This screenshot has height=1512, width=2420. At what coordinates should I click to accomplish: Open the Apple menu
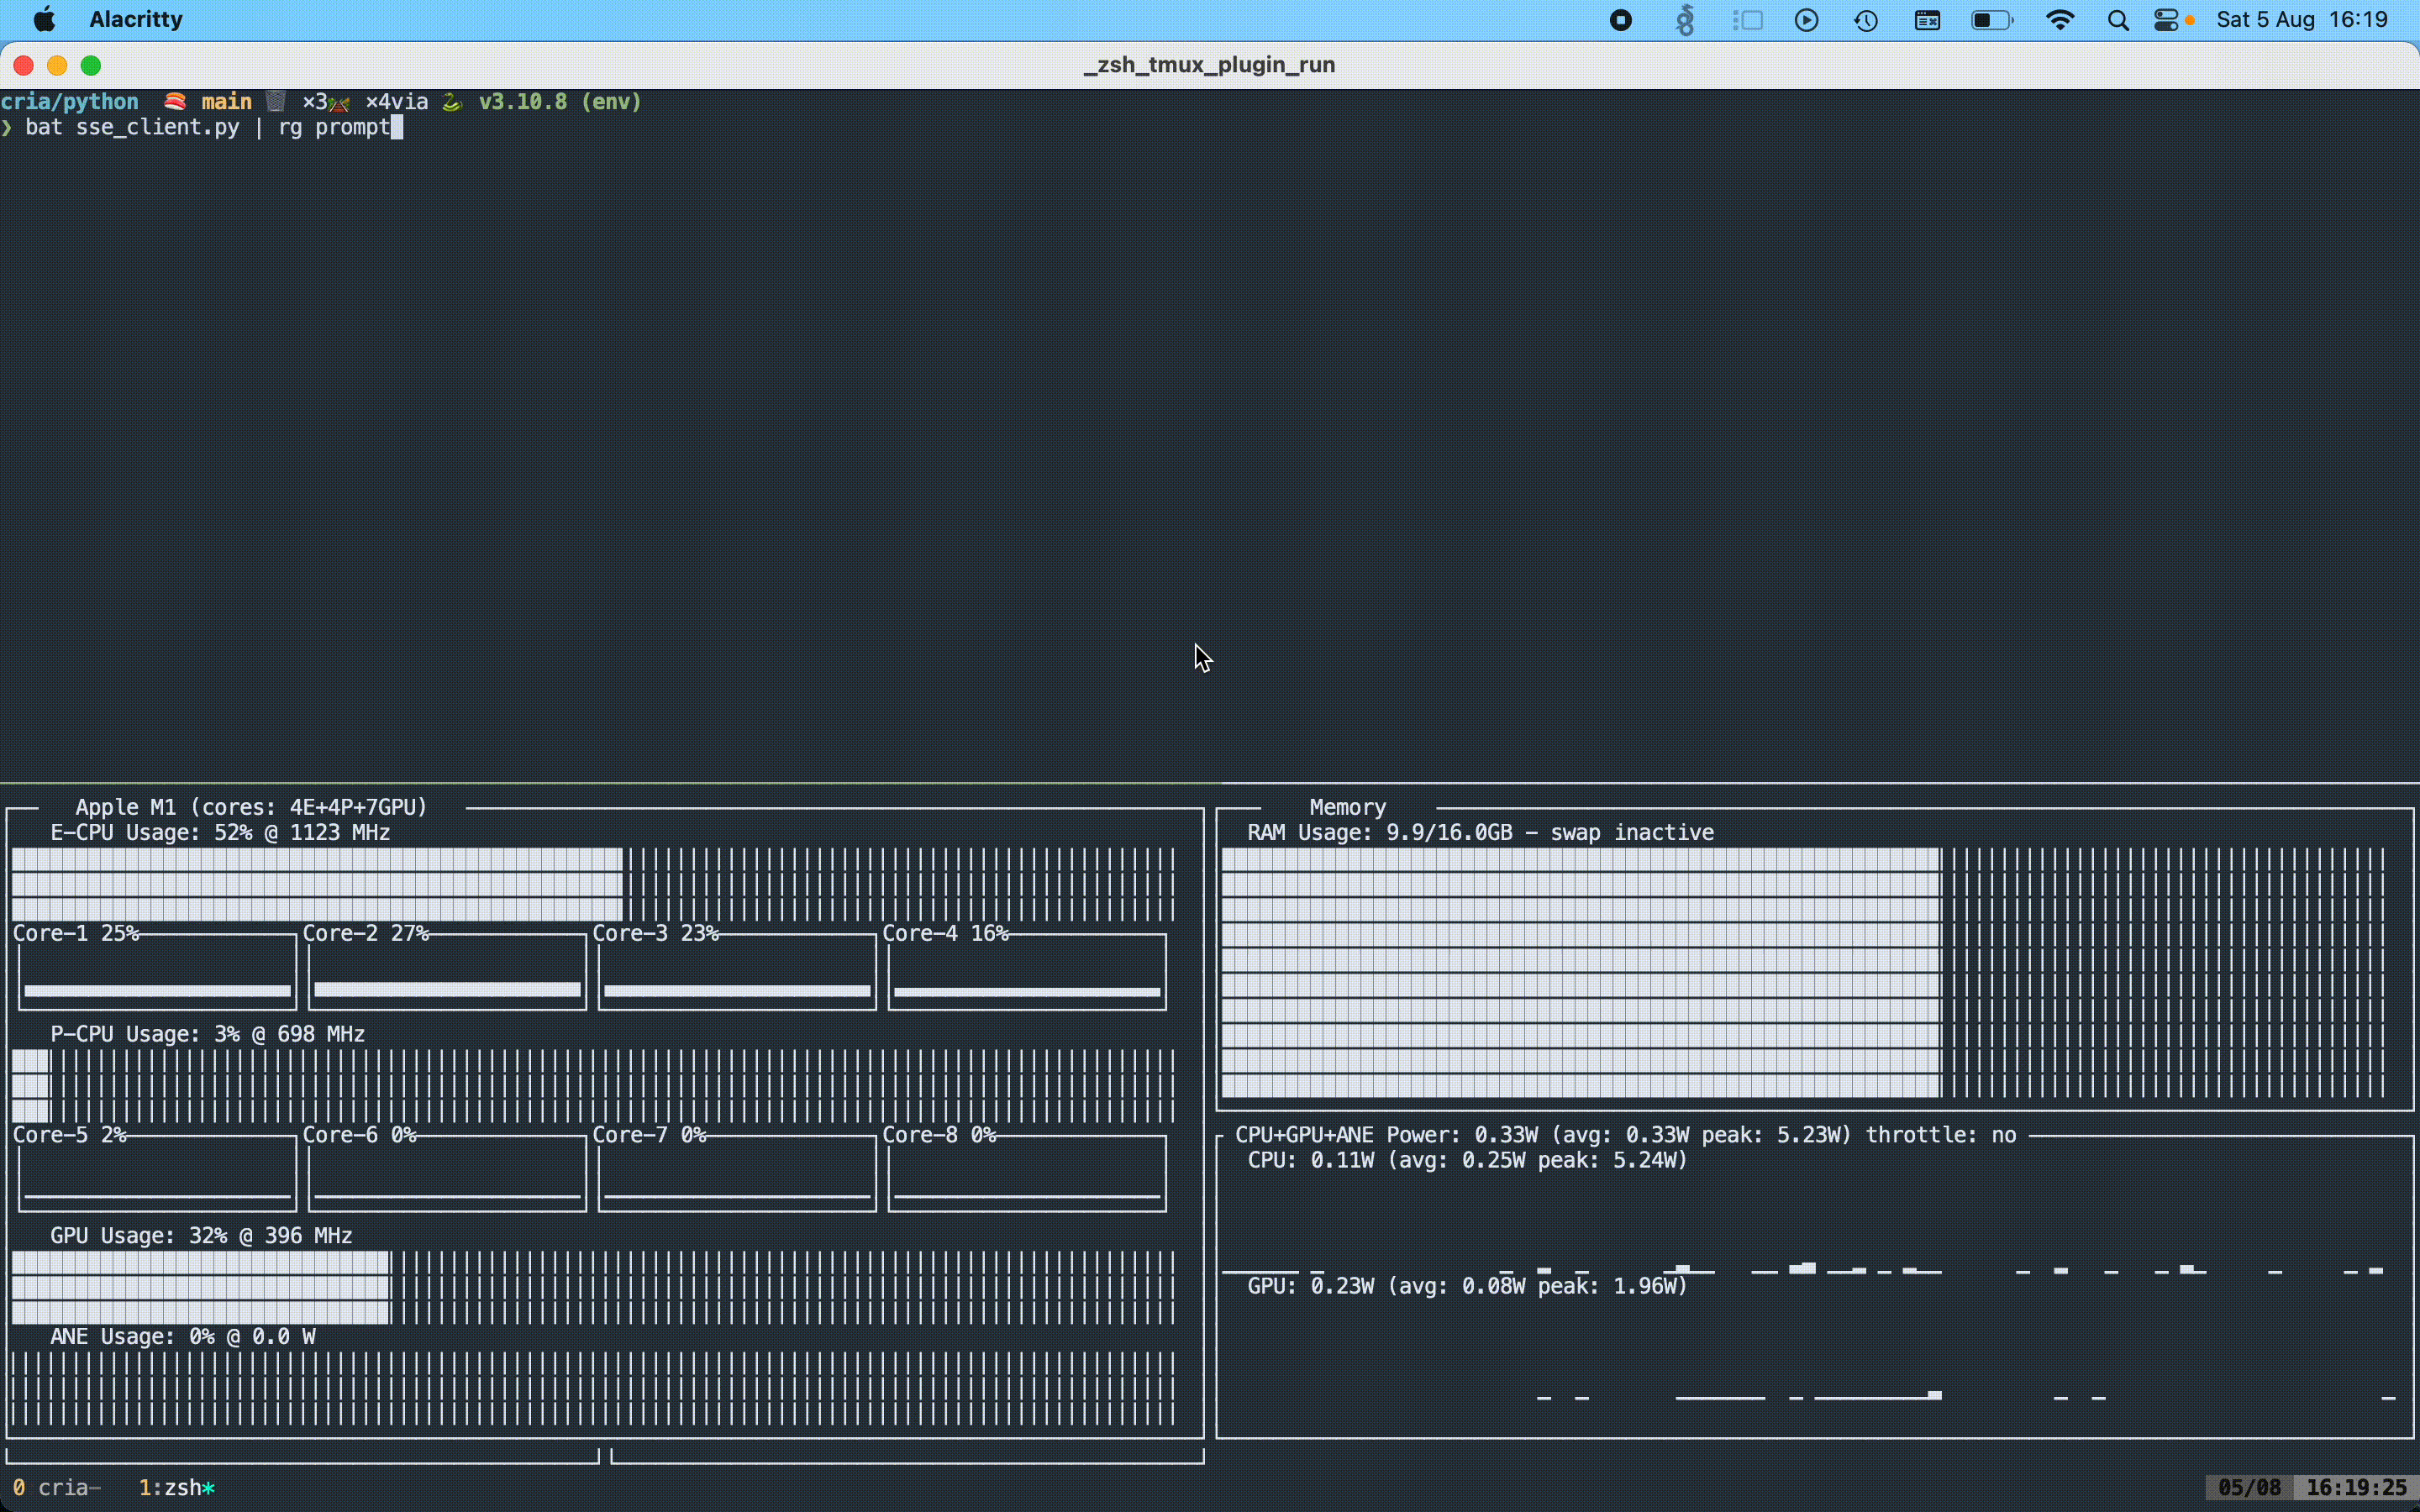(44, 20)
